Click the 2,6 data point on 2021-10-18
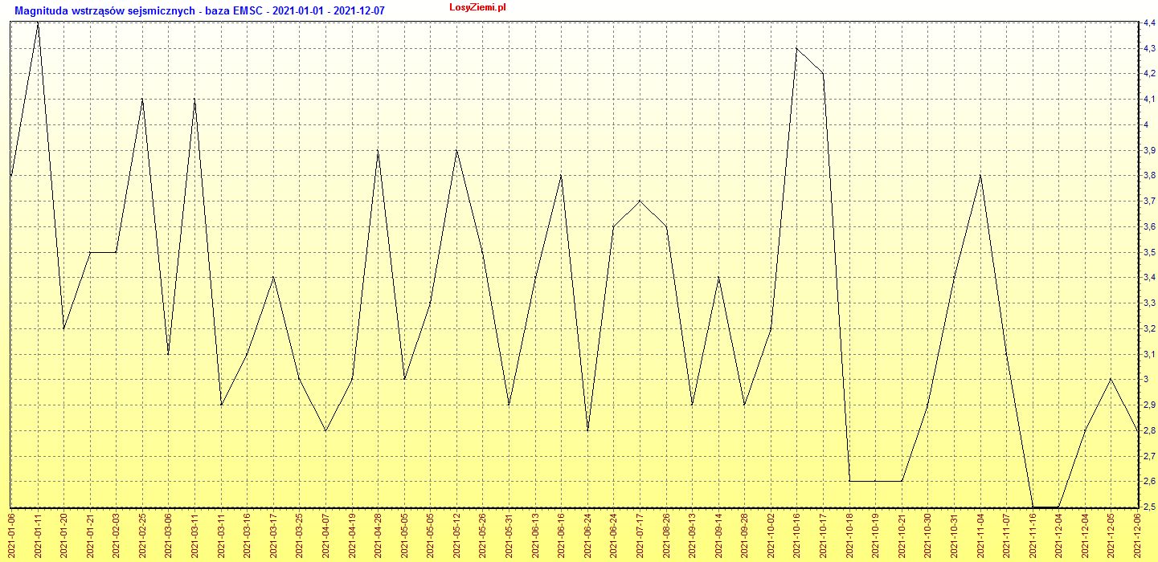 849,481
